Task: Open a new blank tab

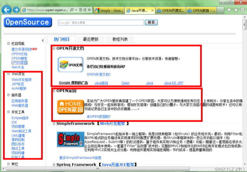Action: (220, 10)
